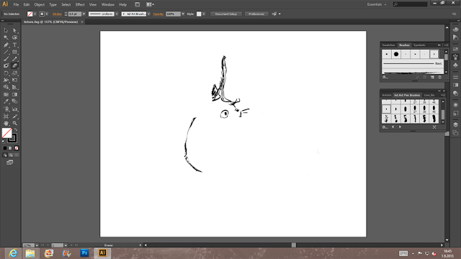Toggle the None color mode button
The image size is (461, 259).
[x=17, y=148]
